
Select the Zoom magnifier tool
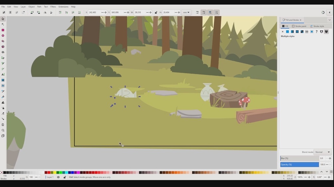click(3, 130)
